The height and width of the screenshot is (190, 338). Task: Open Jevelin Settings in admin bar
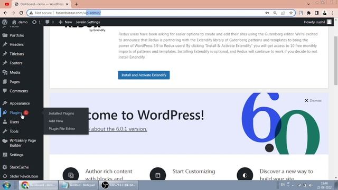coord(88,22)
